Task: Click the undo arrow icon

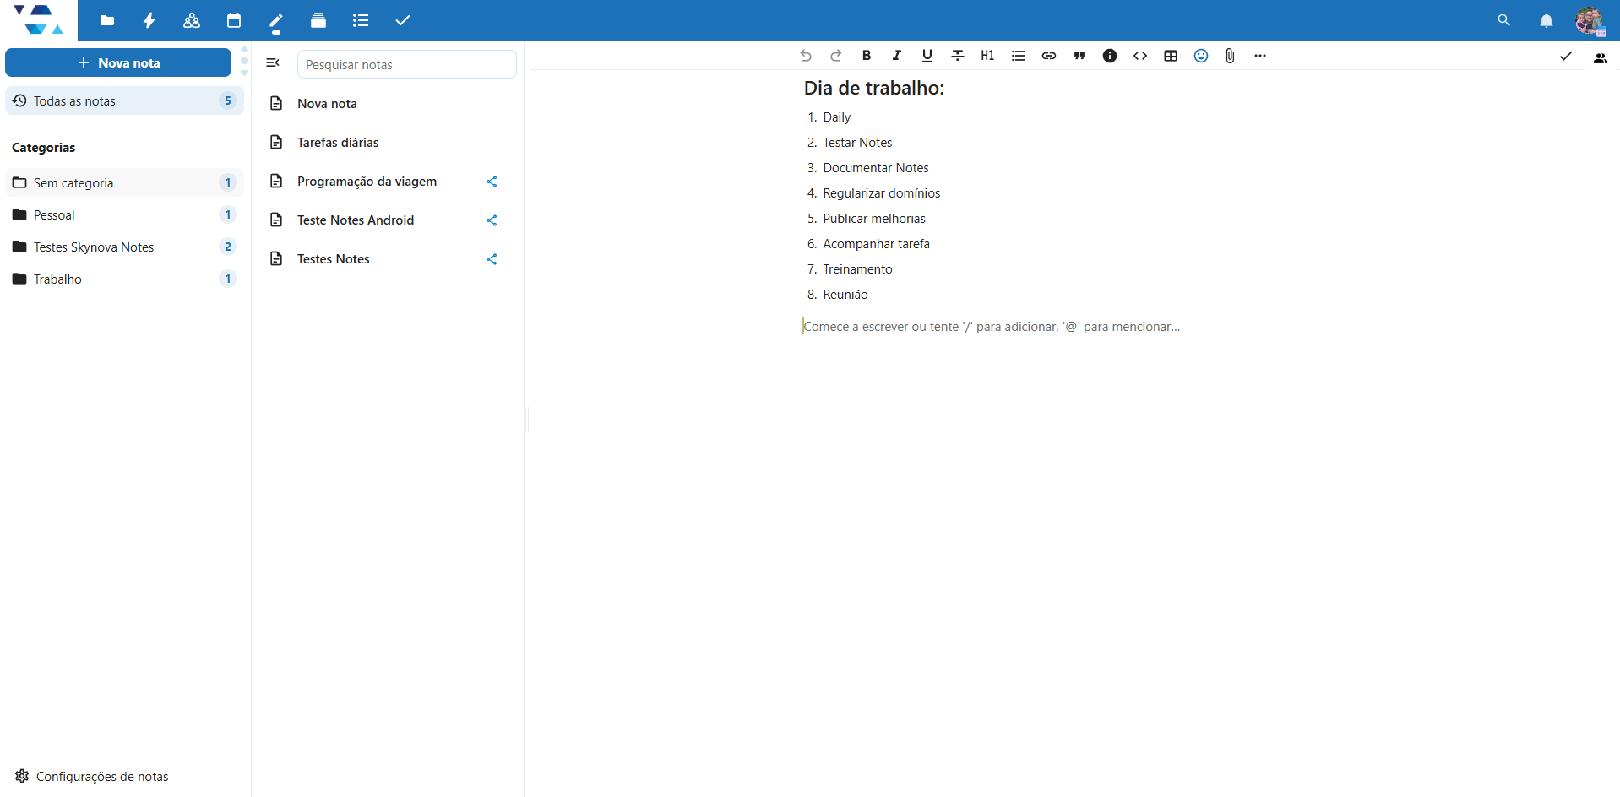Action: [805, 56]
